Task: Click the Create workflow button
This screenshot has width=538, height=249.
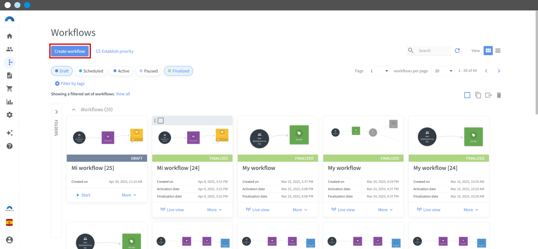Action: pyautogui.click(x=70, y=51)
